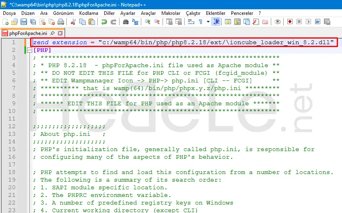Viewport: 342px width, 213px height.
Task: Close the phpForApache.ini tab with the X
Action: [60, 33]
